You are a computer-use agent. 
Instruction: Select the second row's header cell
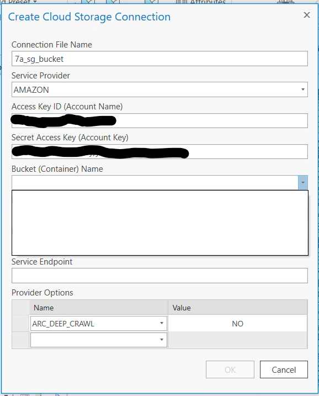point(20,340)
